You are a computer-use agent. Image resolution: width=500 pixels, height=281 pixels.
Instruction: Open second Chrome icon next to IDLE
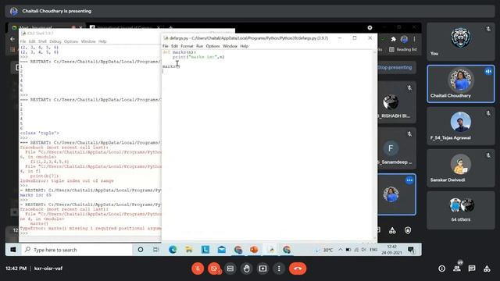287,250
